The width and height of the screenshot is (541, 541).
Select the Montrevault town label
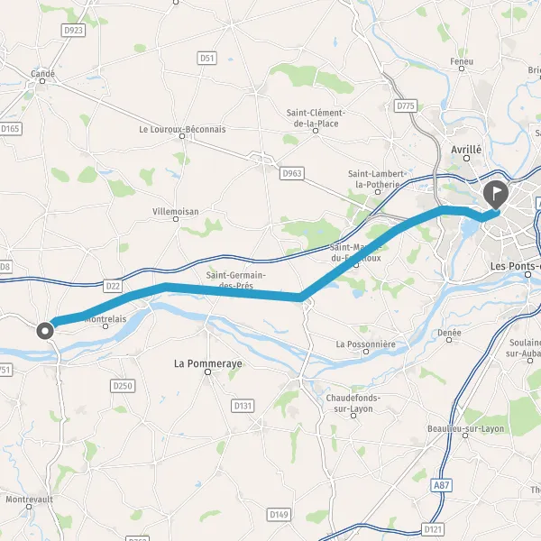[30, 500]
